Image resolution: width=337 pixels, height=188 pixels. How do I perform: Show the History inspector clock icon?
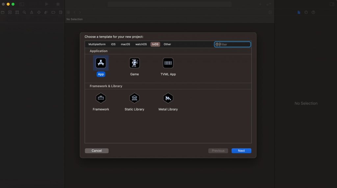(306, 12)
